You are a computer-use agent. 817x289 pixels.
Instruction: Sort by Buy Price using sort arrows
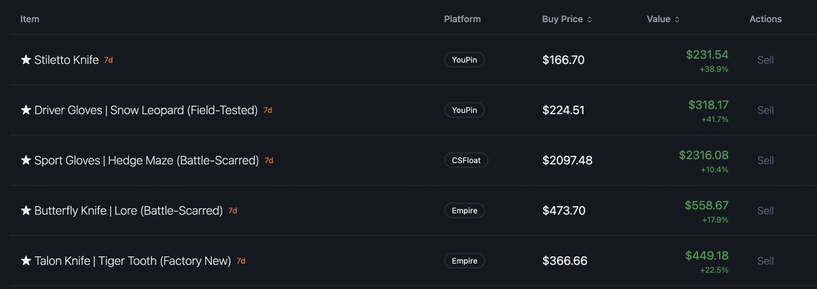pyautogui.click(x=589, y=19)
